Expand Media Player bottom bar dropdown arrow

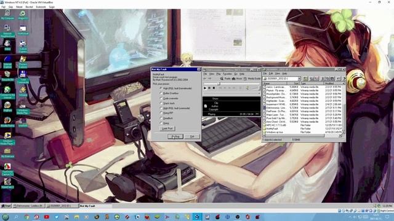[x=259, y=93]
